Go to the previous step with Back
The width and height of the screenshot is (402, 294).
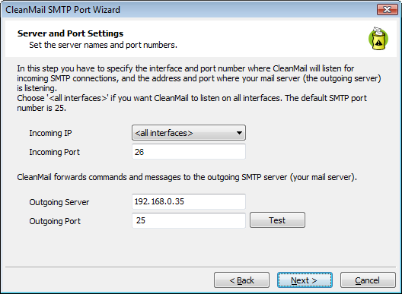tap(241, 280)
